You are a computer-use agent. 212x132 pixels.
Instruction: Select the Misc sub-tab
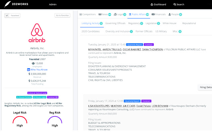click(177, 31)
